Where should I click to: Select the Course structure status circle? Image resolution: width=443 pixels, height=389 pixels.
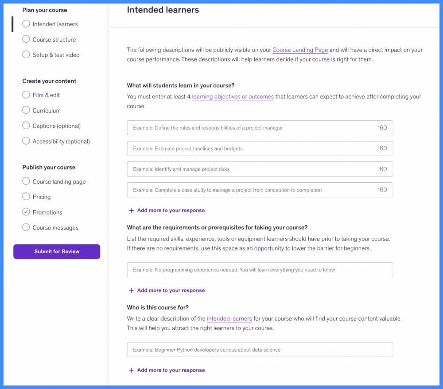coord(26,39)
